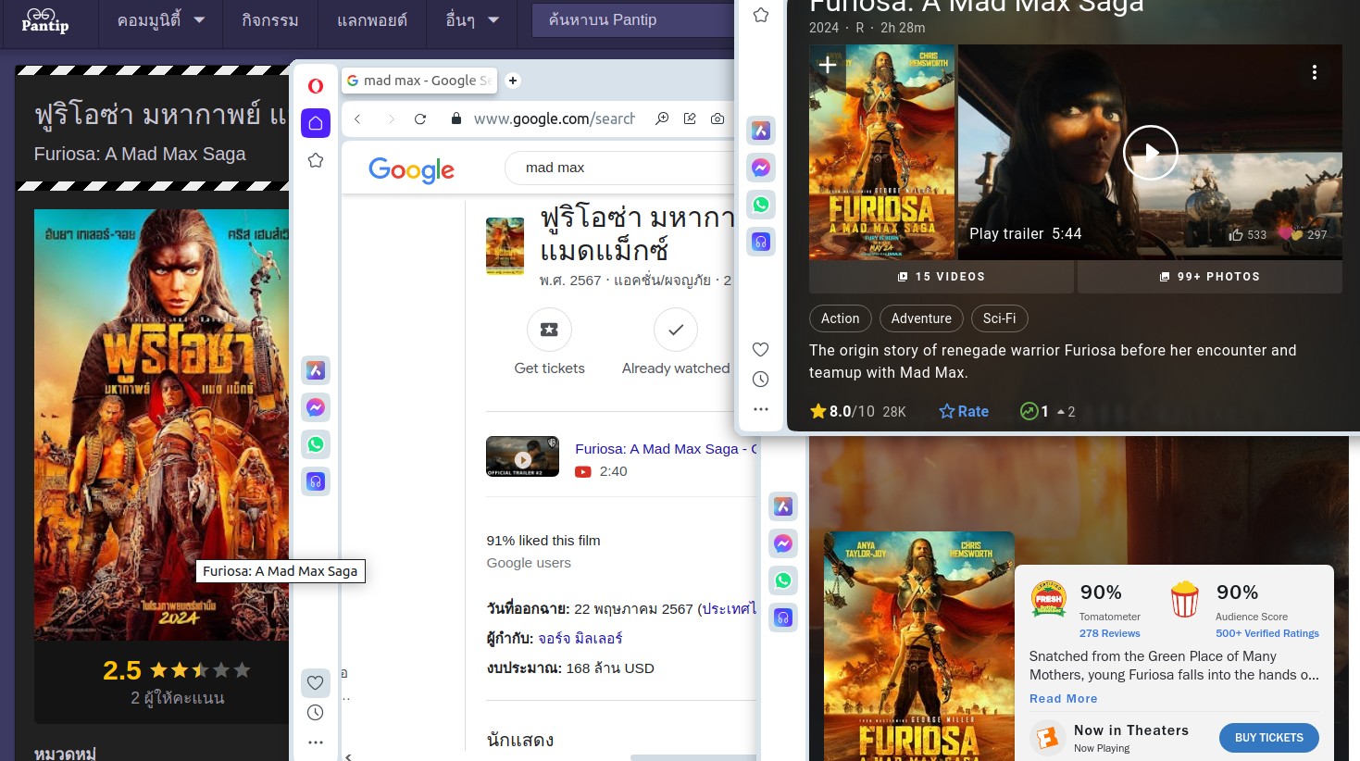Go forward in the Google window
Viewport: 1360px width, 761px height.
(x=391, y=119)
